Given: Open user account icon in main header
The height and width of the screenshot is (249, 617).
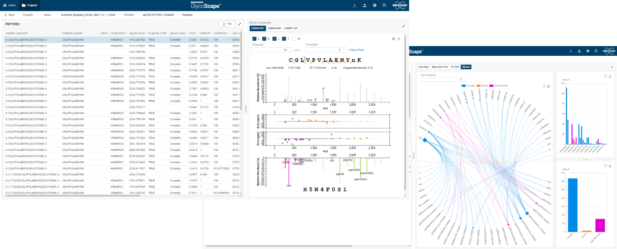Looking at the screenshot, I should click(364, 5).
